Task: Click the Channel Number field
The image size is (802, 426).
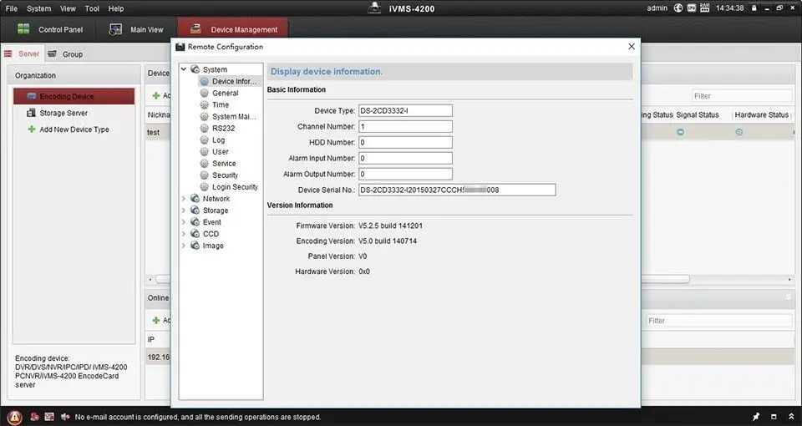Action: [x=406, y=126]
